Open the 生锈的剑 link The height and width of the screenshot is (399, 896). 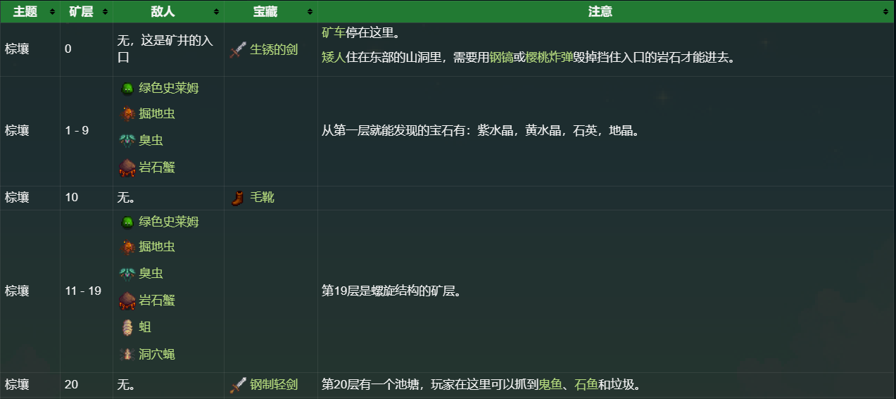tap(274, 51)
